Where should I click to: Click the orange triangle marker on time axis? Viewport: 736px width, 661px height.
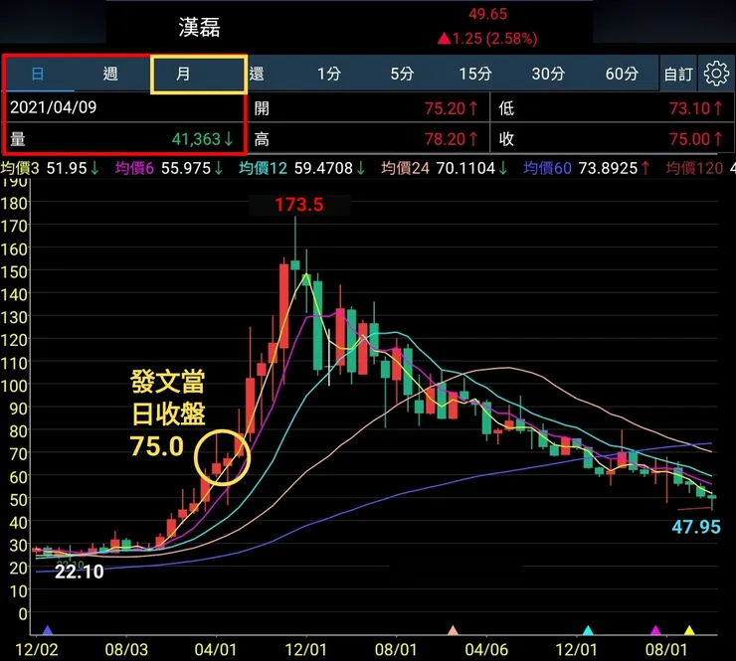point(453,630)
